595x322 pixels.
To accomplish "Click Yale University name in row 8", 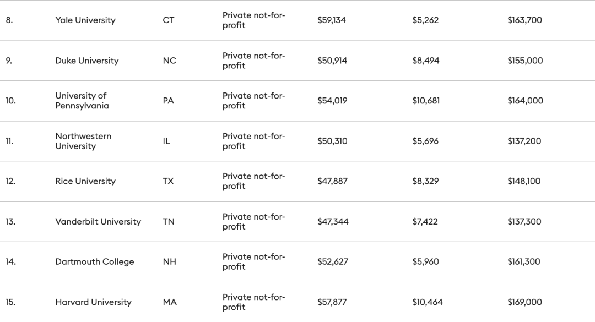I will pyautogui.click(x=85, y=20).
